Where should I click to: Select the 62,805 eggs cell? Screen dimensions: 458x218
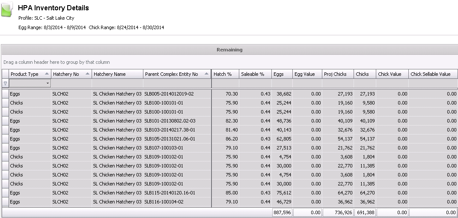[x=282, y=139]
